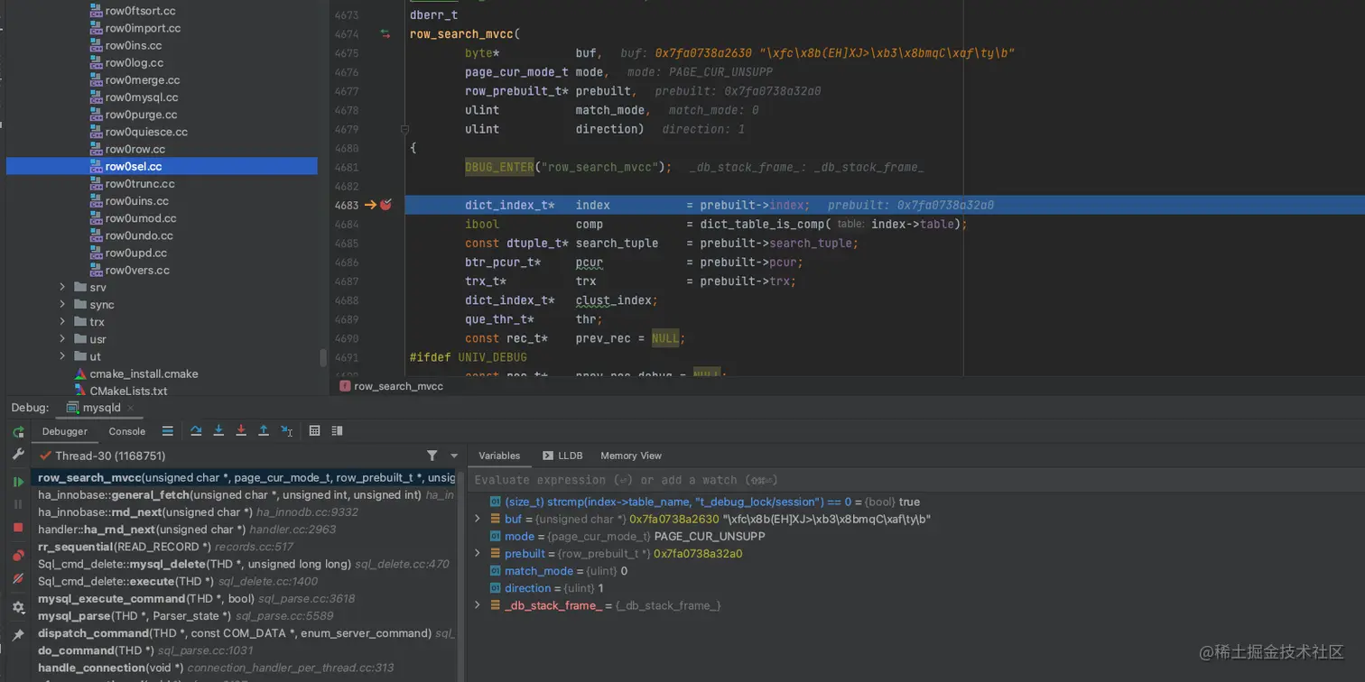Switch to Debugger tab

65,431
